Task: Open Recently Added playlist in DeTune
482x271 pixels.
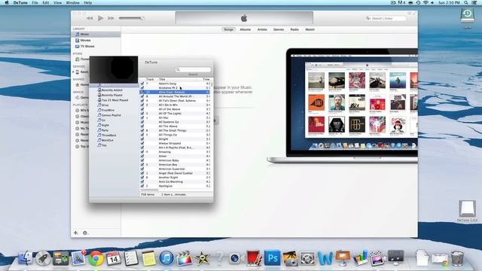Action: click(x=111, y=90)
